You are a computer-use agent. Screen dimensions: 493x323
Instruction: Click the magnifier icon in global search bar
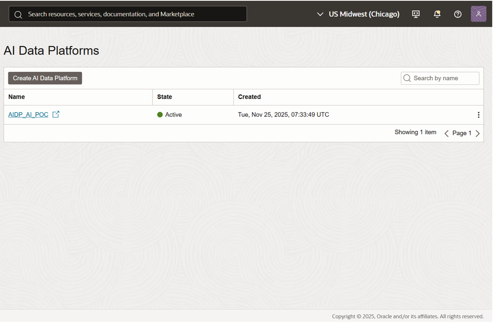tap(18, 15)
